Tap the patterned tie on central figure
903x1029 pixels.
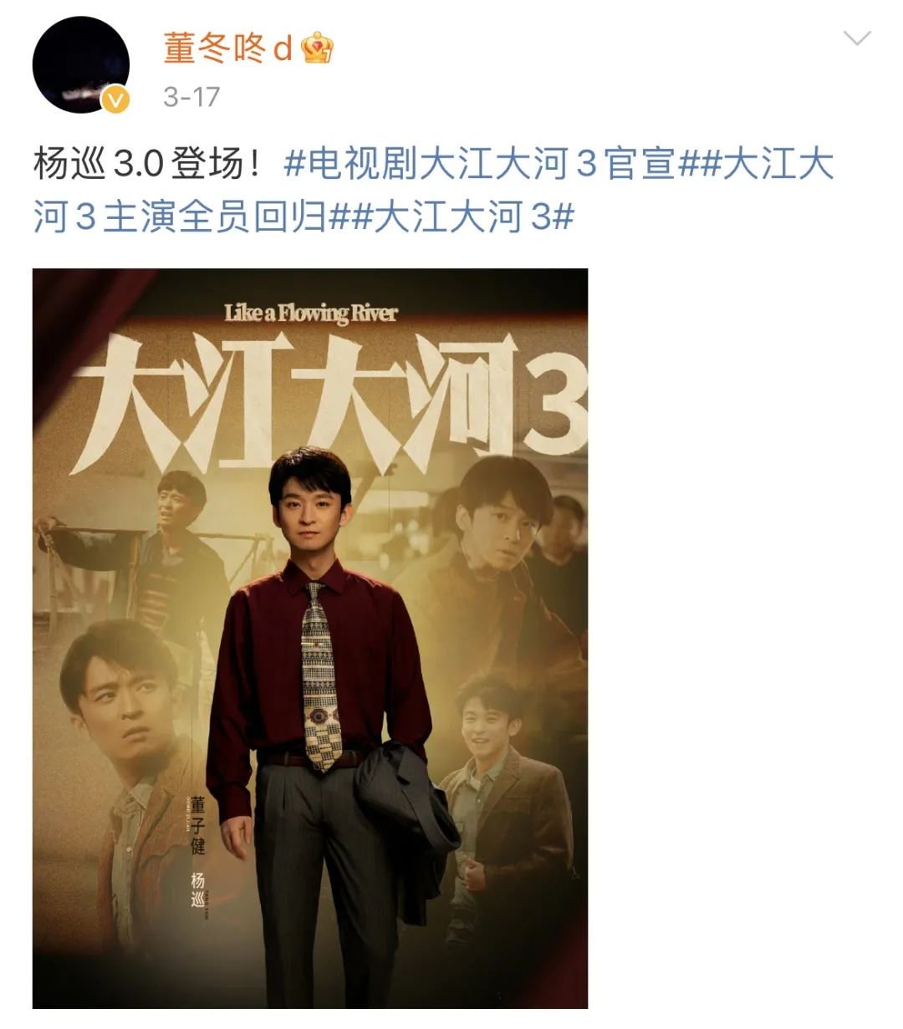[x=319, y=677]
